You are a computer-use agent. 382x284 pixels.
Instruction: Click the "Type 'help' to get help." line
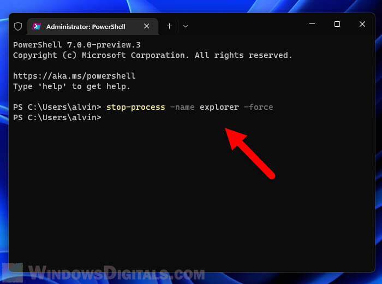click(x=71, y=86)
